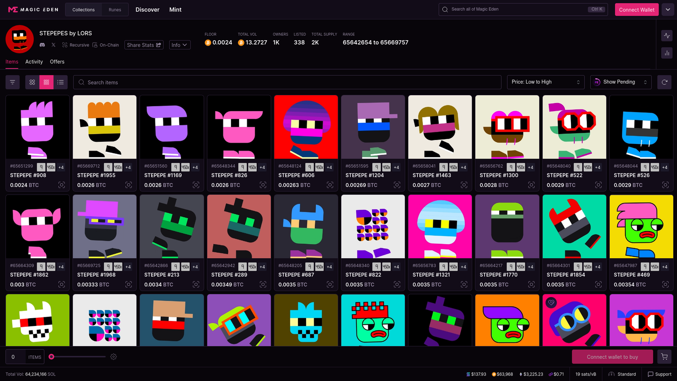
Task: Click the #65648205 inscription number
Action: 291,265
